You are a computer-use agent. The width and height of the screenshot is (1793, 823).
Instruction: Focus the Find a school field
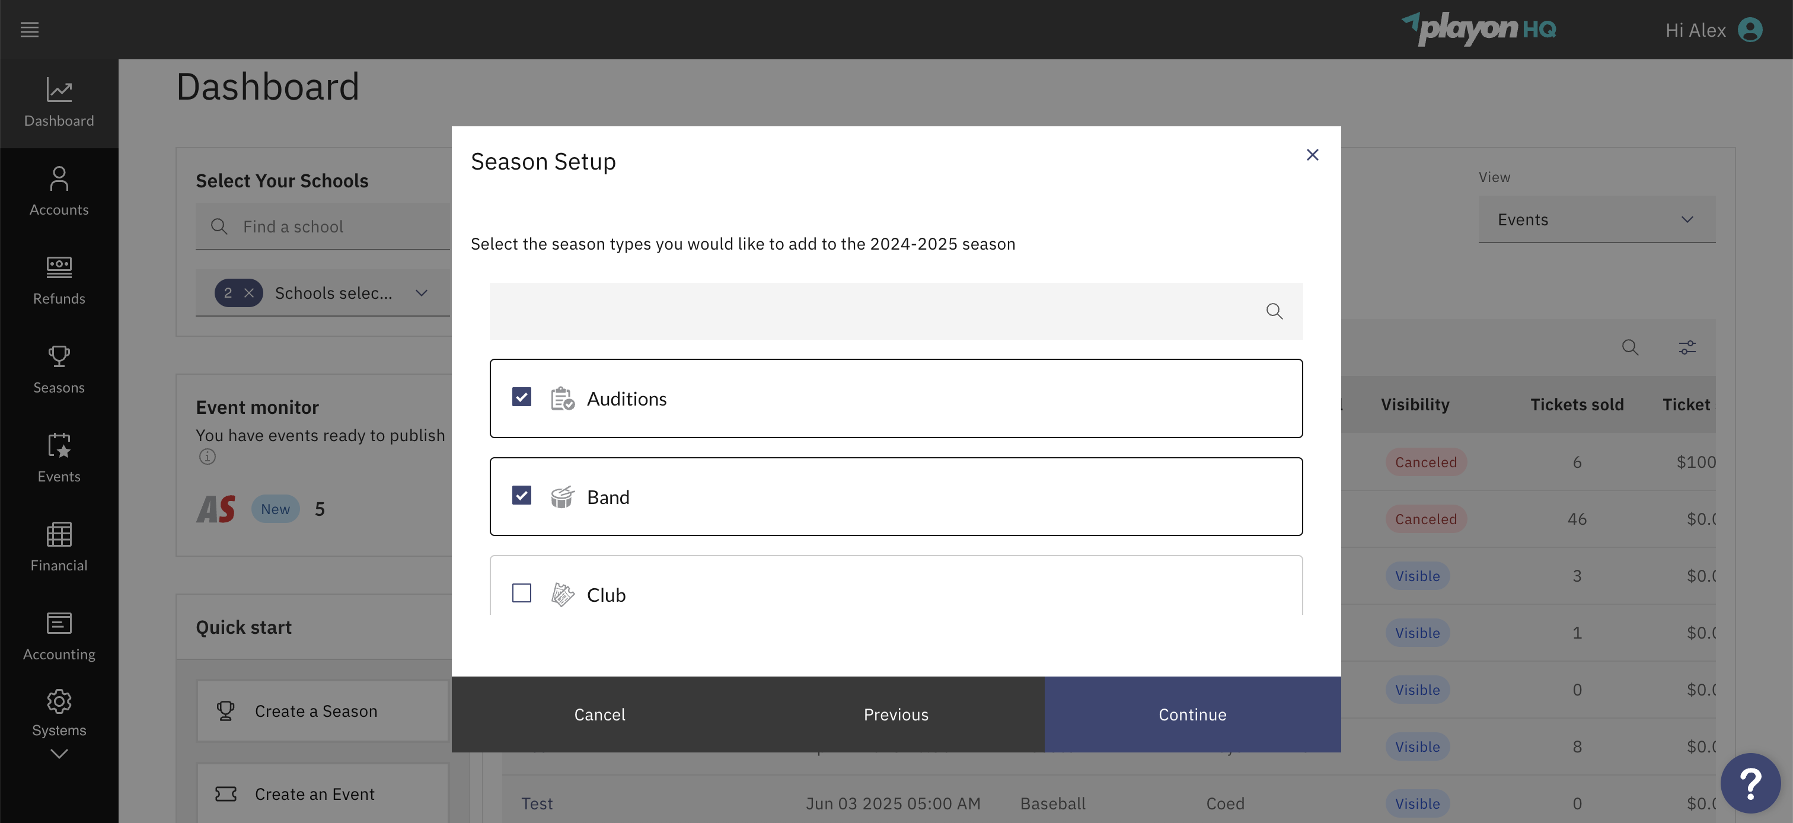tap(323, 227)
